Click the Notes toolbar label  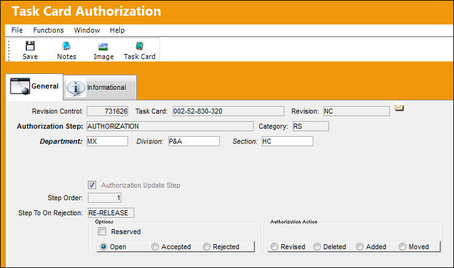(67, 56)
